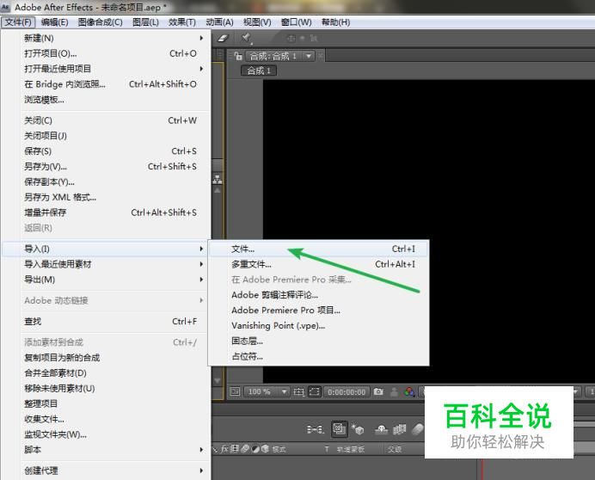Image resolution: width=595 pixels, height=480 pixels.
Task: Open the 合成: 合成 1 viewer dropdown arrow
Action: [x=309, y=56]
